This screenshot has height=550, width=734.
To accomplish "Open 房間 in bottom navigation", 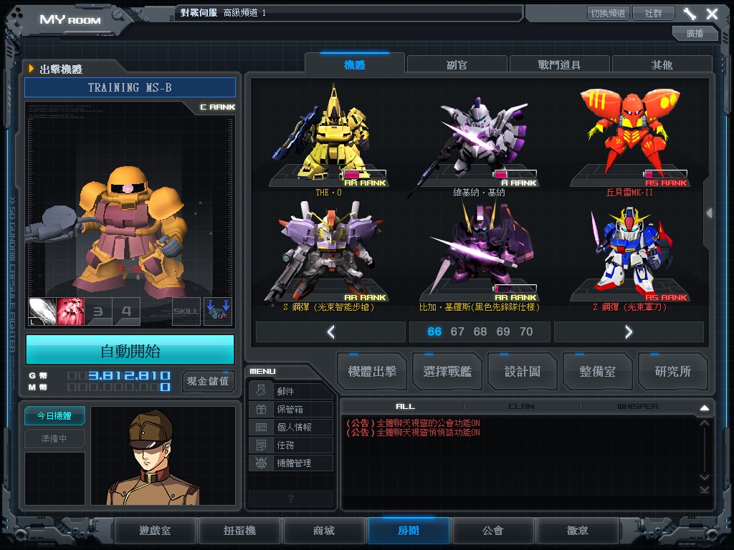I will click(x=409, y=531).
